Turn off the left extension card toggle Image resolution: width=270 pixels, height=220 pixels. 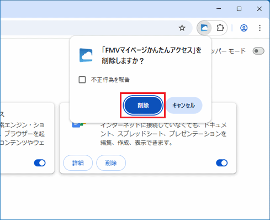coord(40,163)
